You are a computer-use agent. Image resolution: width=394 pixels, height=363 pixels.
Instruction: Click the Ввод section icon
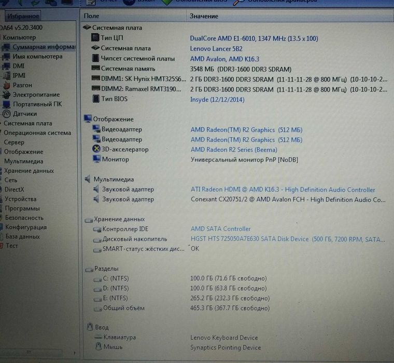pyautogui.click(x=90, y=327)
